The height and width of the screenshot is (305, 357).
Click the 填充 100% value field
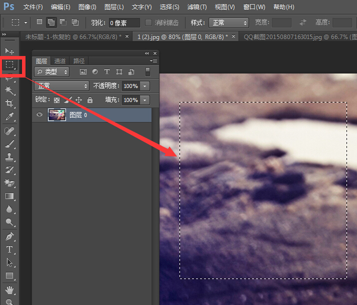point(131,100)
